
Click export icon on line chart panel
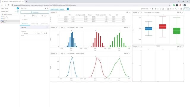pyautogui.click(x=125, y=53)
